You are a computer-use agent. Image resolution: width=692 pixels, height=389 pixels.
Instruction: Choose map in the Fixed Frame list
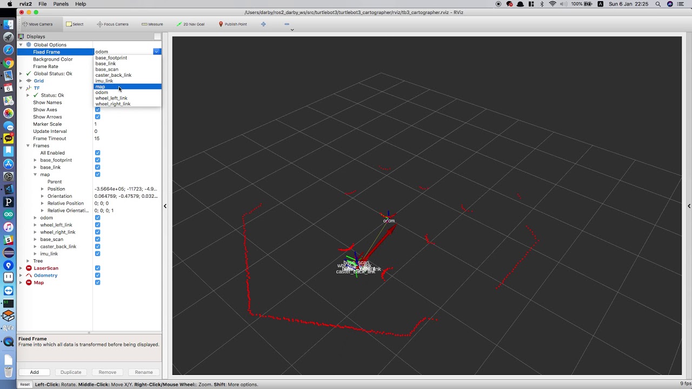click(x=127, y=86)
